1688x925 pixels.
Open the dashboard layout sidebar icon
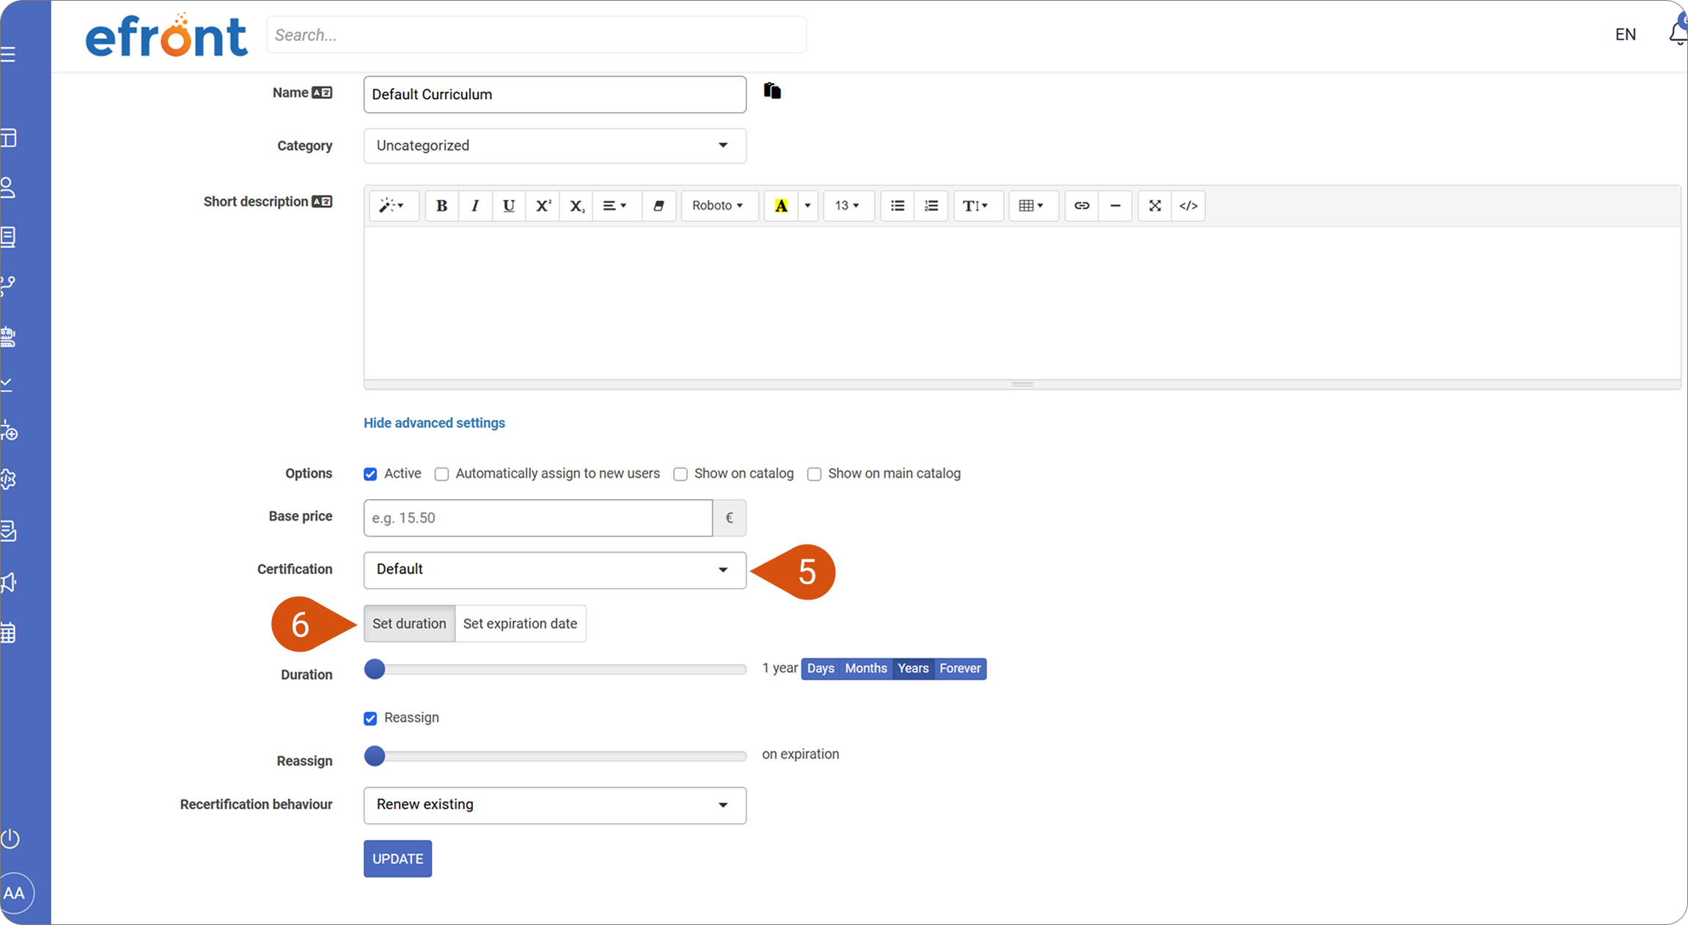click(8, 138)
